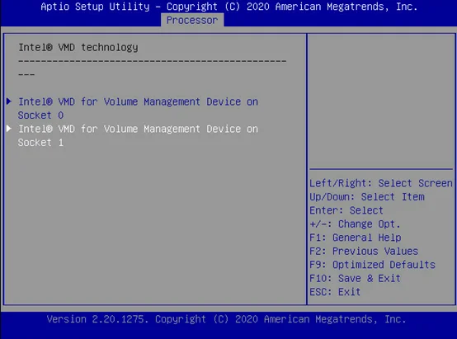Click the F2: Previous Values hint

click(364, 251)
